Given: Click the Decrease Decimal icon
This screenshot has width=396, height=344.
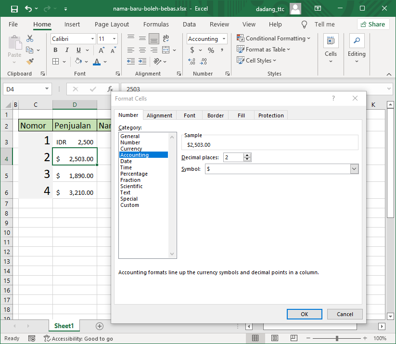Looking at the screenshot, I should (203, 62).
